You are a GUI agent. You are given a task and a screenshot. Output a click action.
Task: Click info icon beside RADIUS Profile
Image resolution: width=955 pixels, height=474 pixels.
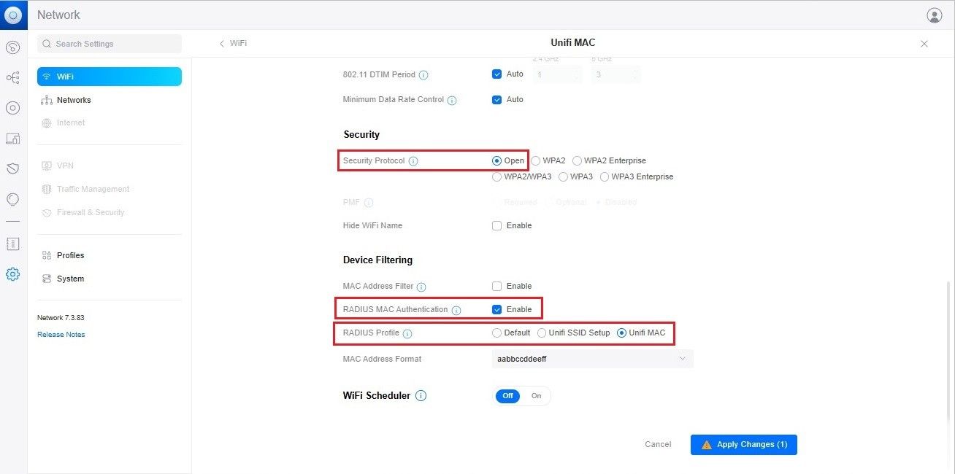pos(407,334)
